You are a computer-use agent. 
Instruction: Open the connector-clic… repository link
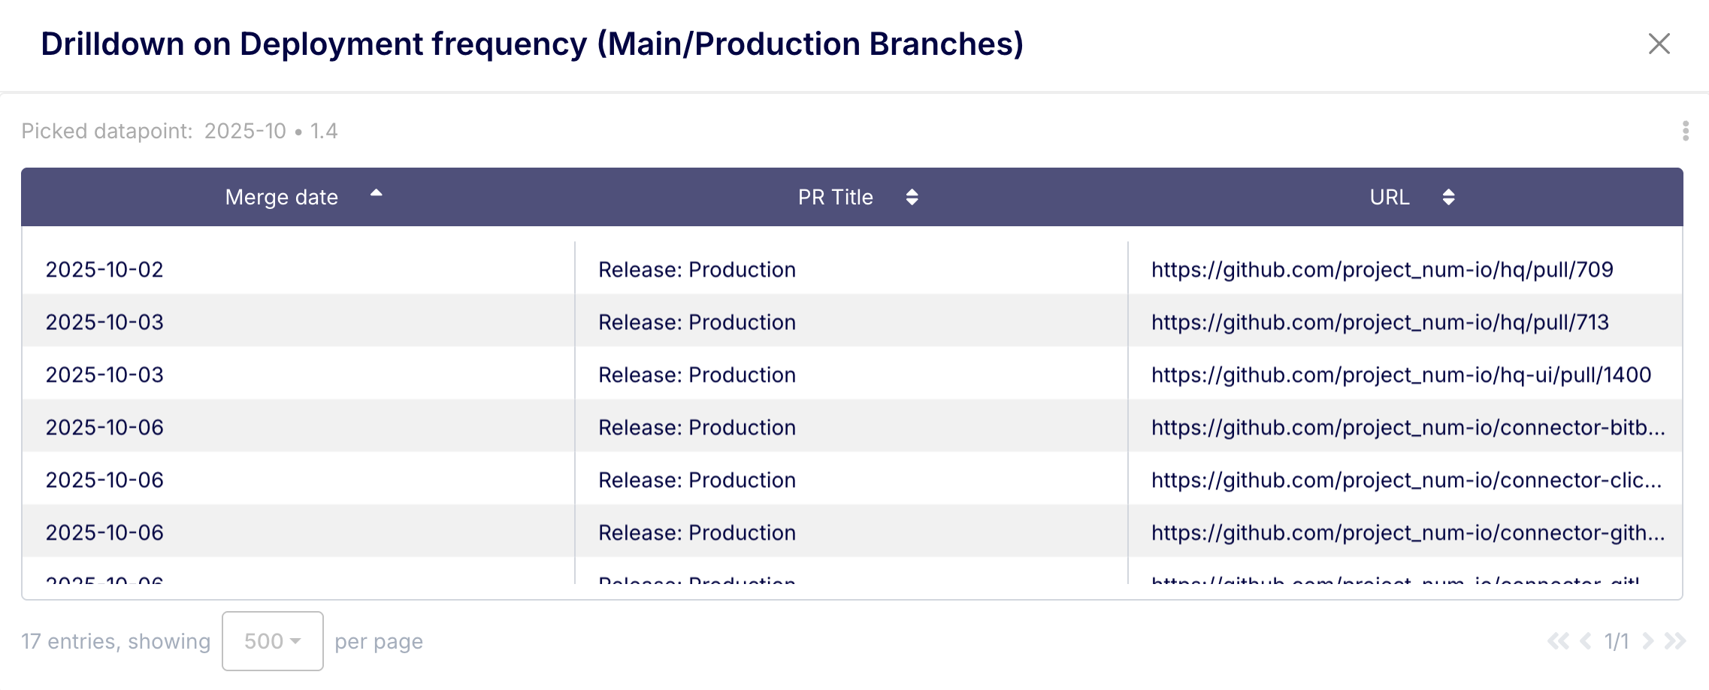(1406, 480)
